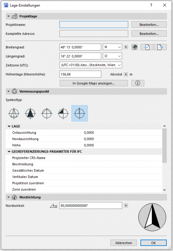Select the plain crosshair circle symbol

coord(47,113)
